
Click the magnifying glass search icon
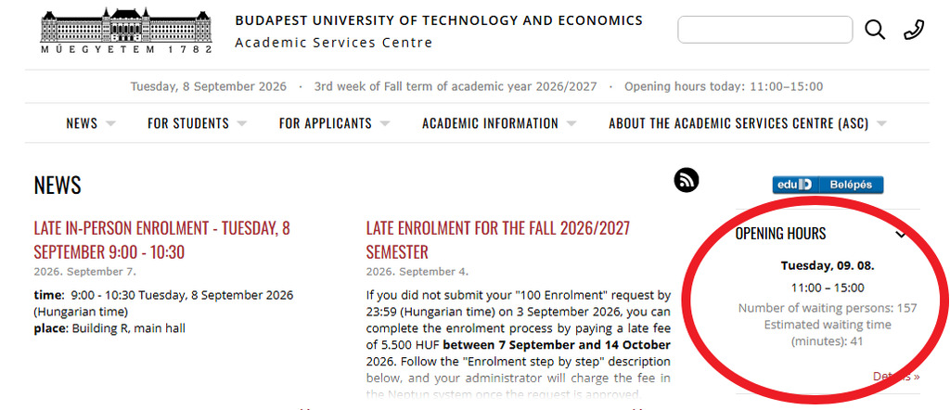coord(874,30)
